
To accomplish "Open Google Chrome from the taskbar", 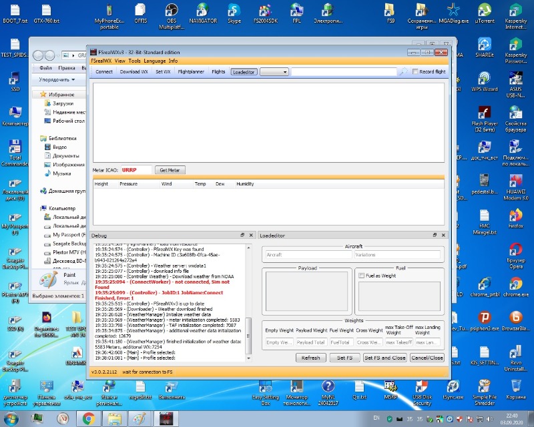I will tap(89, 418).
